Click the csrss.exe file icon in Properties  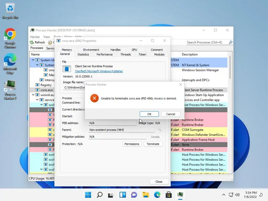click(x=67, y=69)
